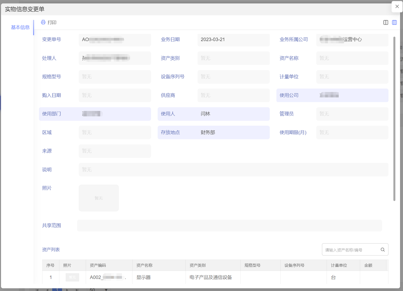Open photo thumbnail in asset row 1
403x291 pixels.
72,277
